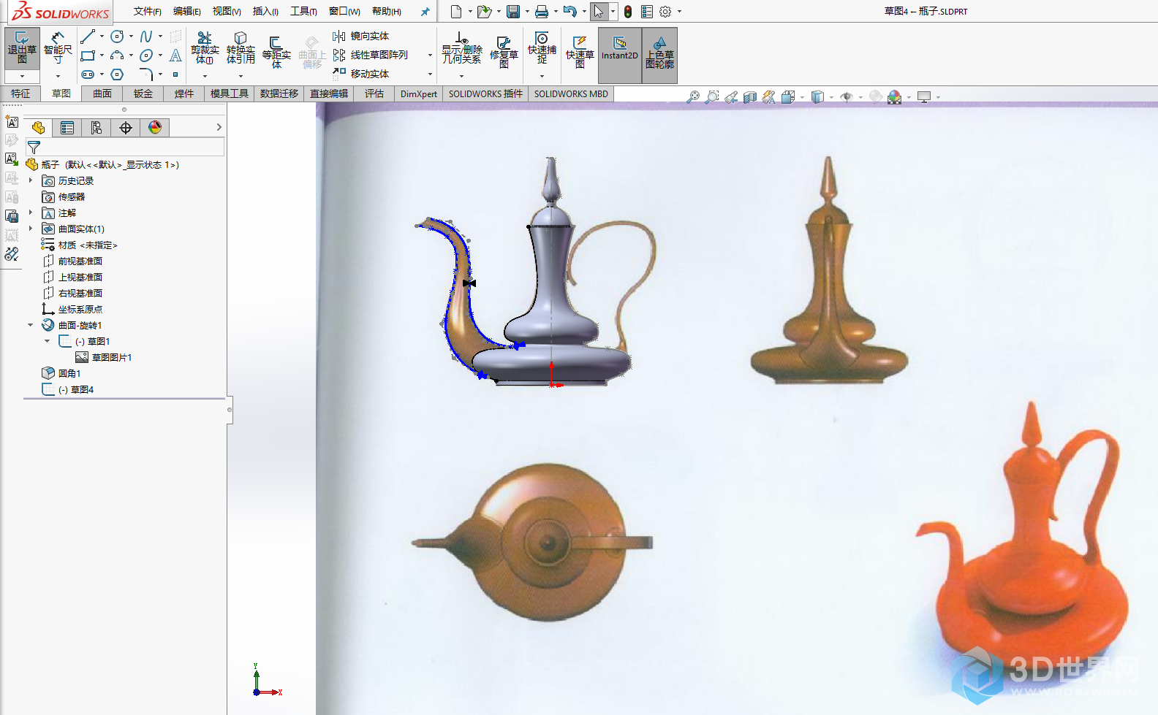Click the 线性草图阵列 linear sketch pattern tool

click(x=371, y=55)
